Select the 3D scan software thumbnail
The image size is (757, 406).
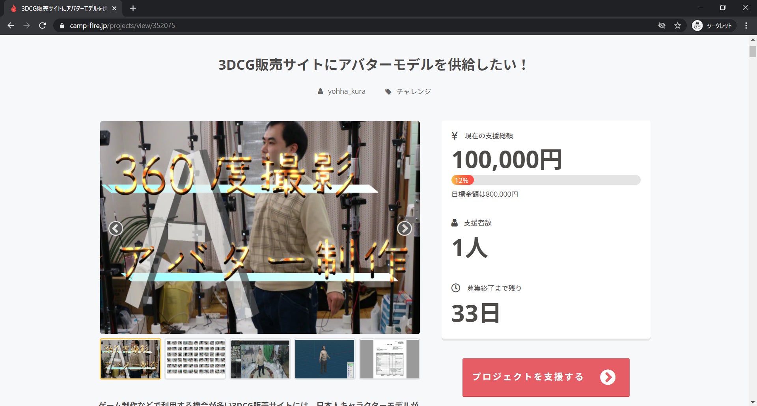click(x=260, y=359)
